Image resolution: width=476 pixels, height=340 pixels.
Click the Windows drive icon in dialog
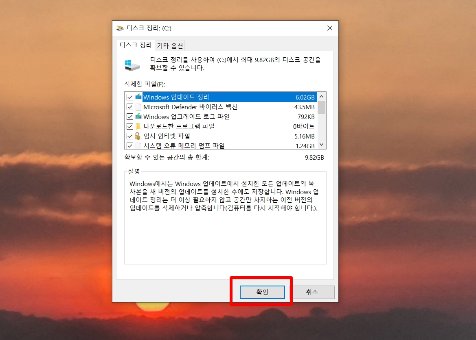click(132, 65)
